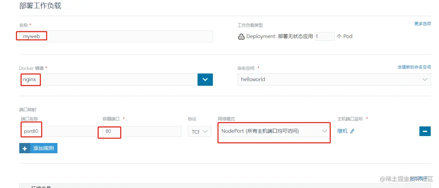Focus the 名称 field containing myweb
439x188 pixels.
click(x=116, y=36)
